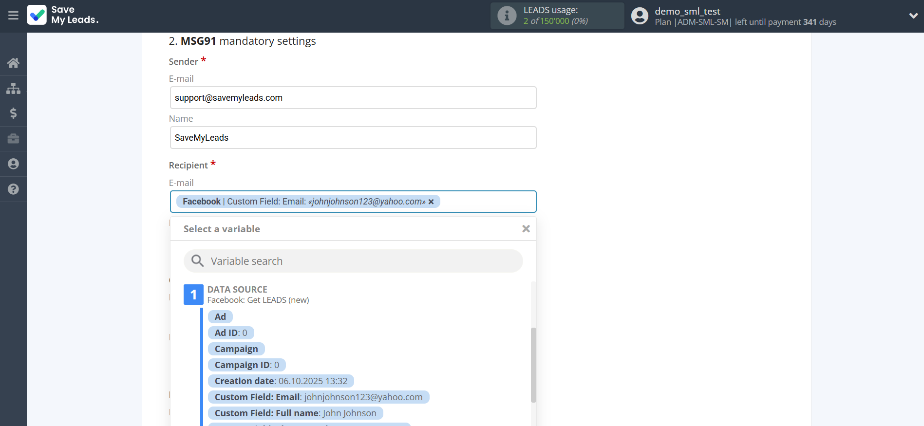Edit the Sender E-mail field

(353, 98)
